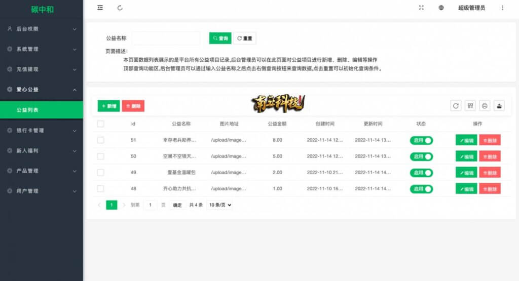Click the 充值提现 sidebar icon
Screen dimensions: 519x281
(10, 69)
